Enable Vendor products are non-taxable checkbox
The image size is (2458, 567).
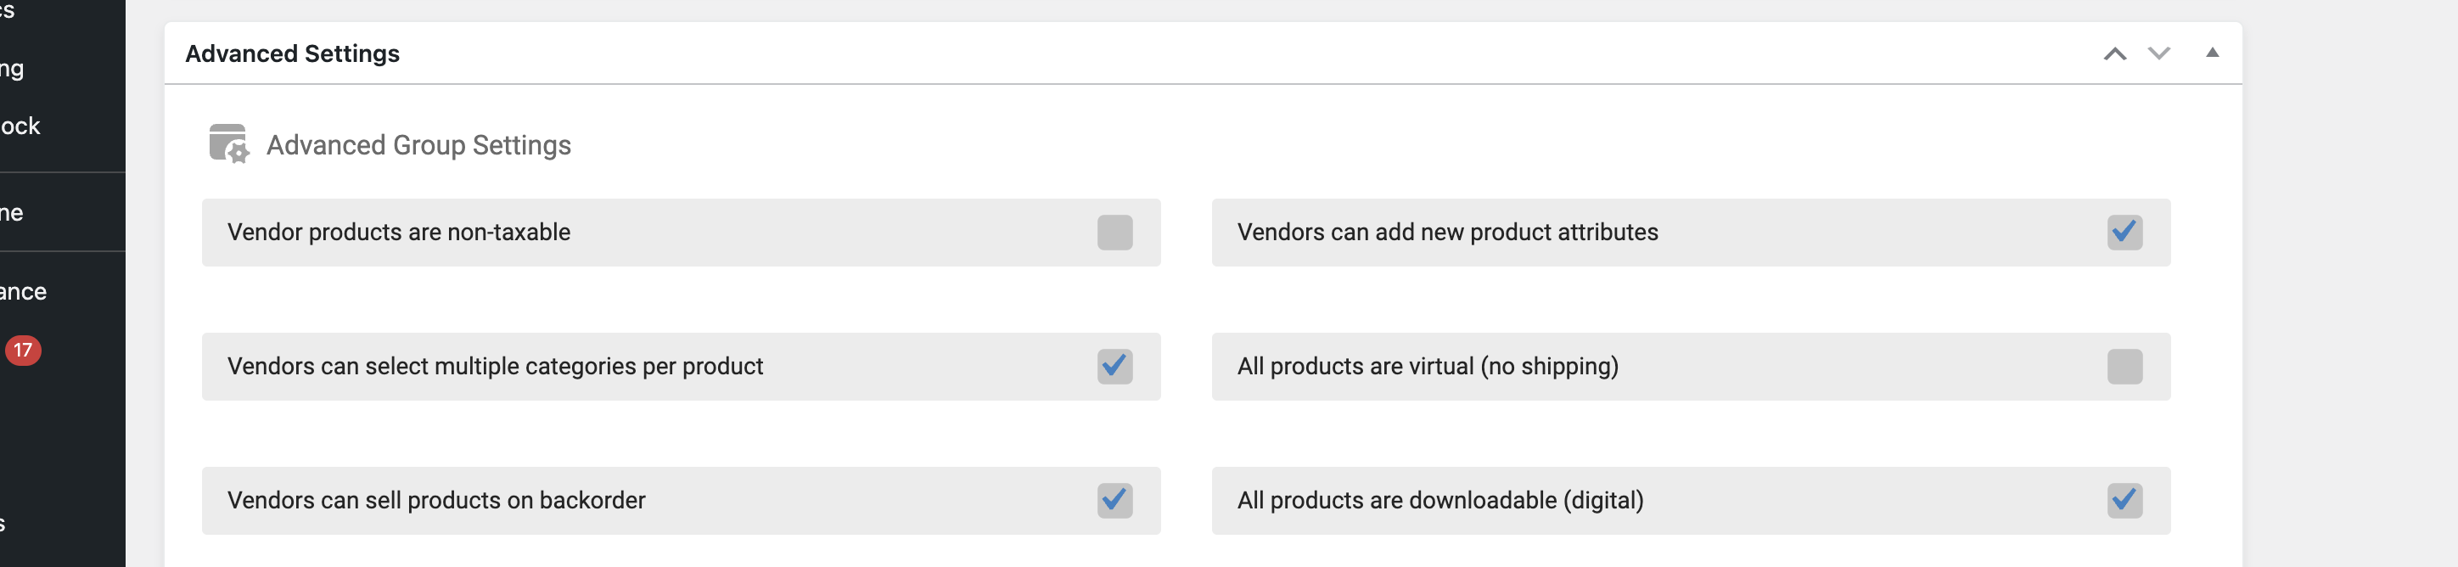(x=1114, y=232)
